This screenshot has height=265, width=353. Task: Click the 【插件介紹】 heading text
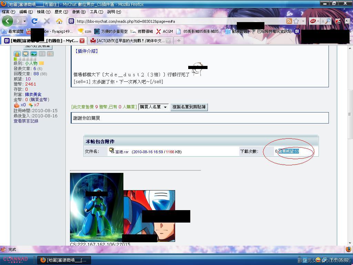point(87,51)
